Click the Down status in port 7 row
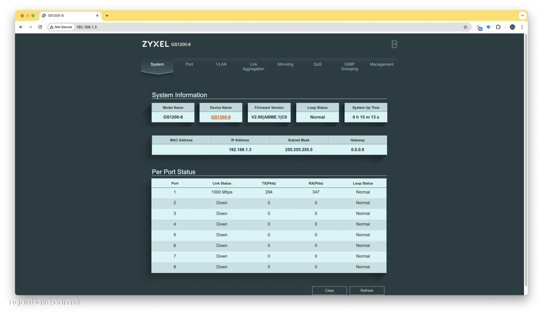 tap(222, 256)
